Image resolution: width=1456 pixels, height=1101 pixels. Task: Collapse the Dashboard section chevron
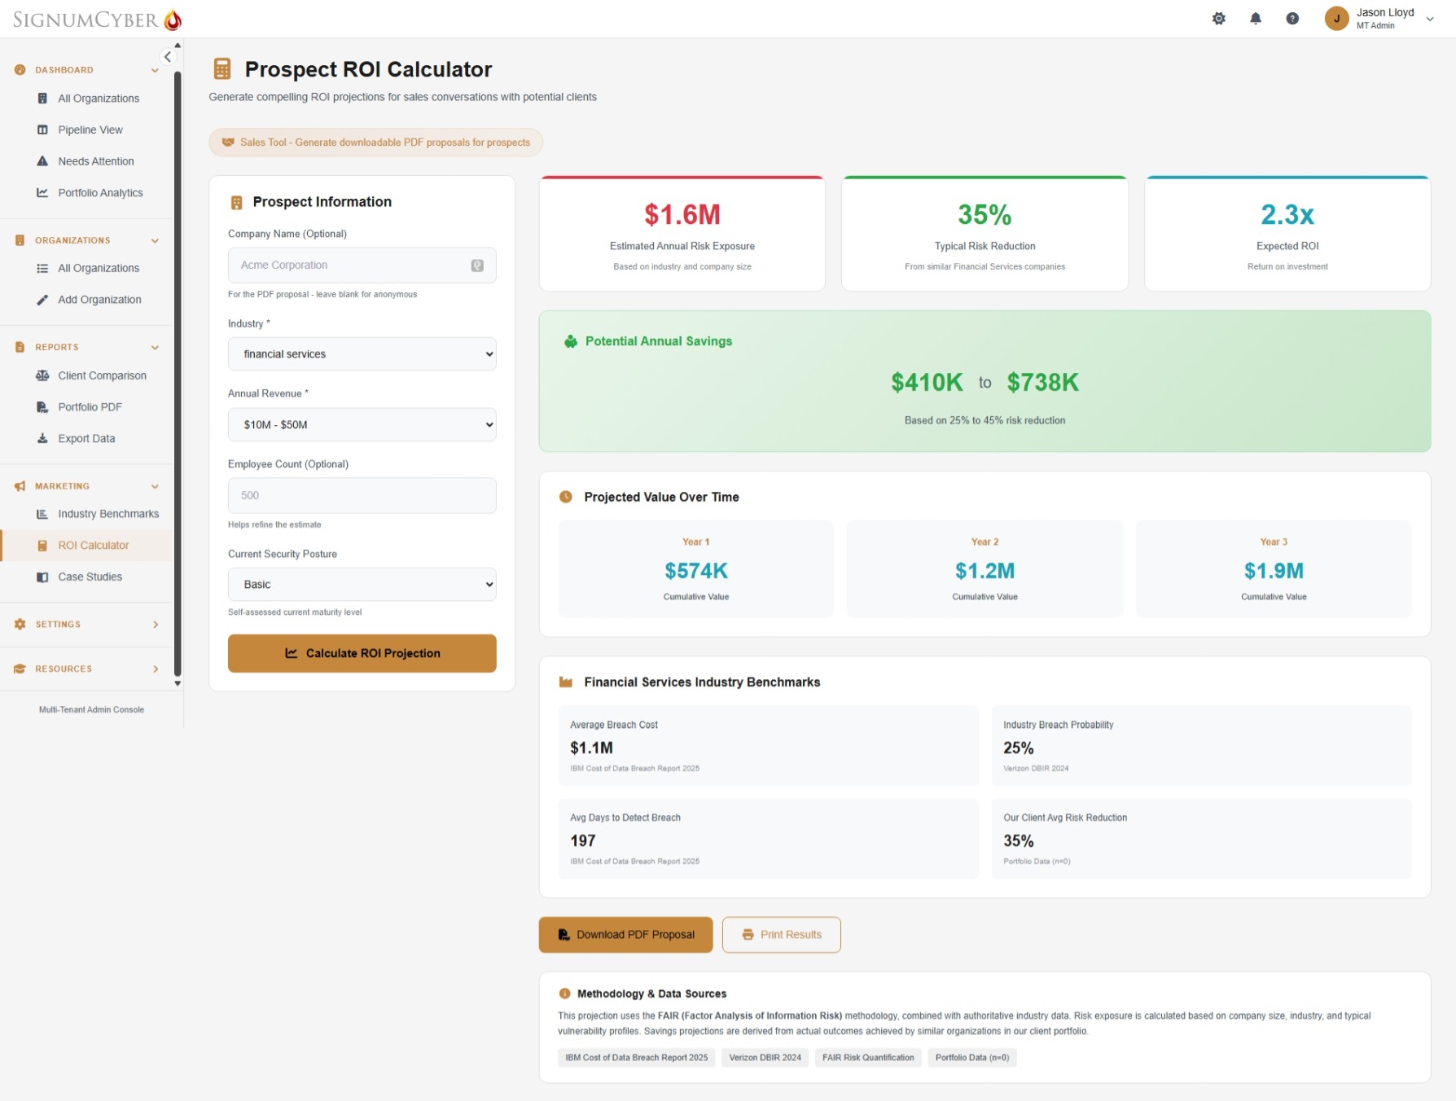pos(155,70)
